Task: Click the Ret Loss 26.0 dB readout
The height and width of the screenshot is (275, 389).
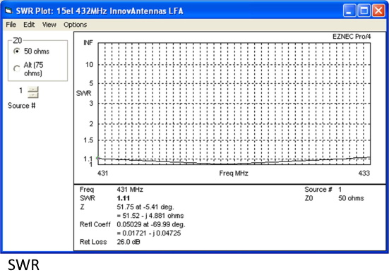Action: tap(128, 242)
